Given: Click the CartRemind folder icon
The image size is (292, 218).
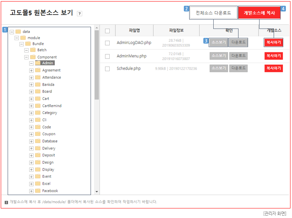Looking at the screenshot, I should click(38, 106).
